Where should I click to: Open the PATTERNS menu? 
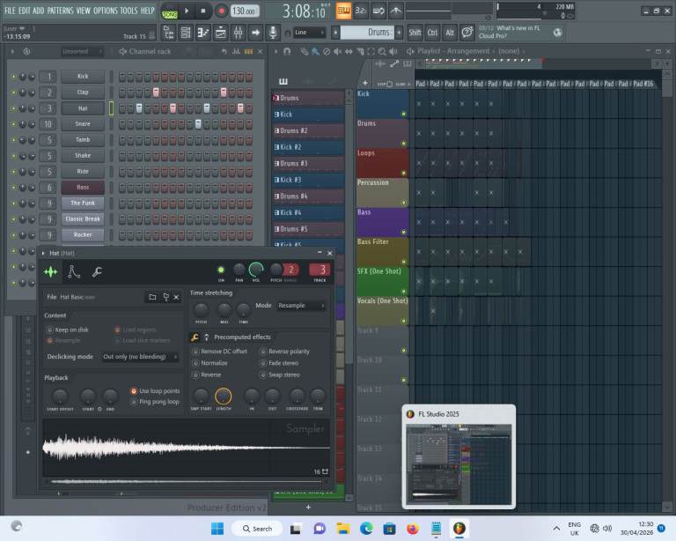(x=60, y=11)
